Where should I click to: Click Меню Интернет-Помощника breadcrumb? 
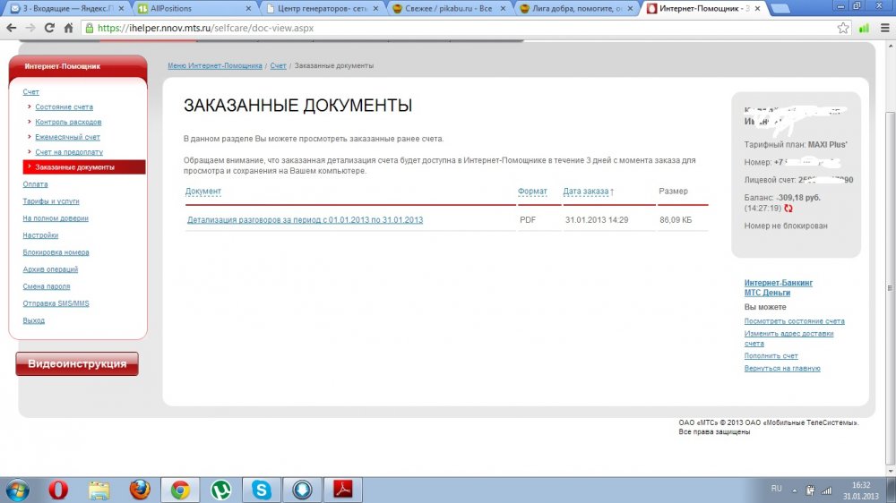coord(215,65)
